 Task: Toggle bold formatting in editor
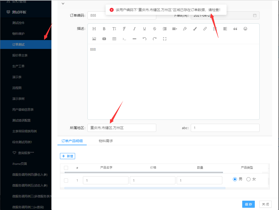[104, 29]
